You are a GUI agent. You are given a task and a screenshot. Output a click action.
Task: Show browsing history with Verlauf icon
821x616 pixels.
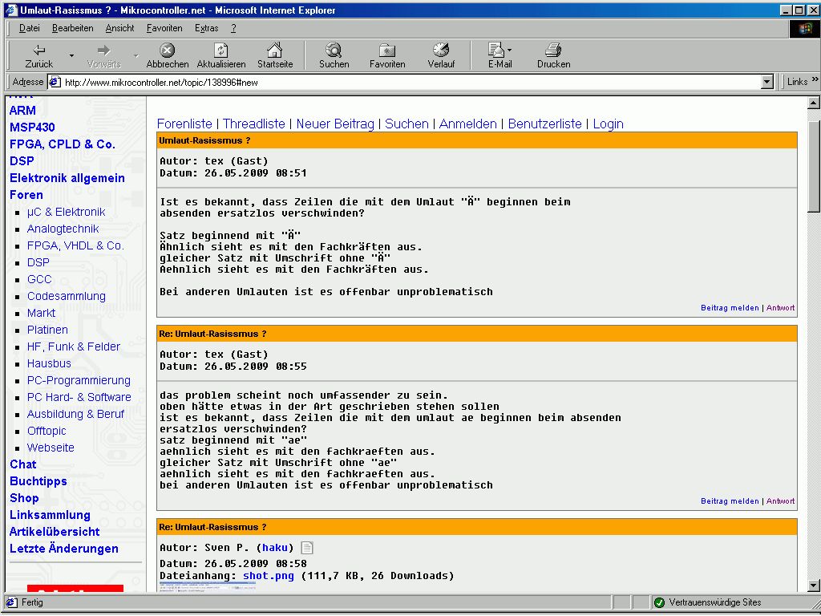tap(441, 51)
